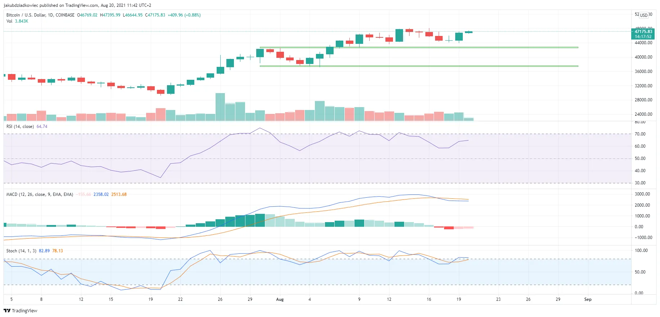The image size is (660, 317).
Task: Click the TradingView logo at bottom left
Action: [x=21, y=311]
